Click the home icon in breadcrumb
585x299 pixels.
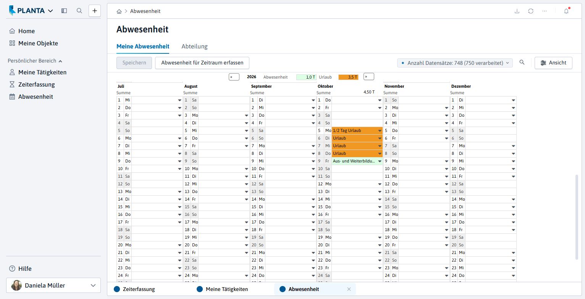point(119,11)
